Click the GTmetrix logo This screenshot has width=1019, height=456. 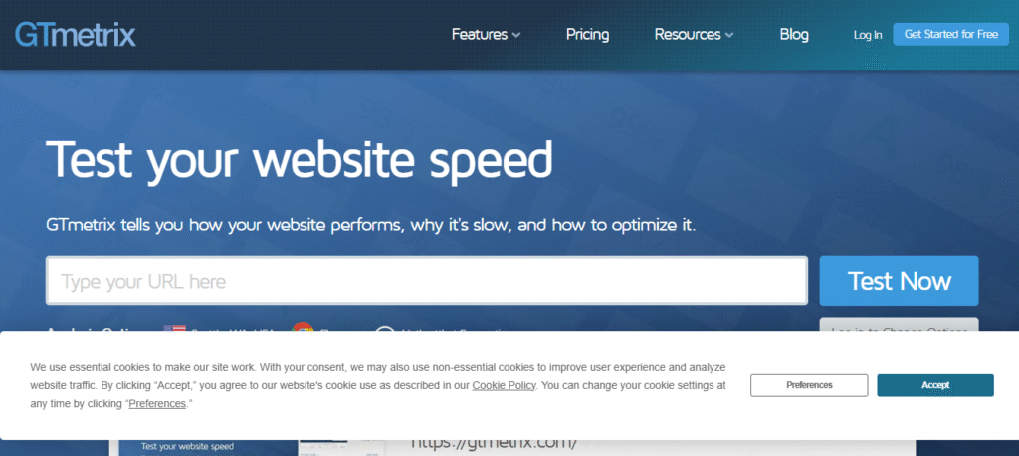tap(76, 34)
